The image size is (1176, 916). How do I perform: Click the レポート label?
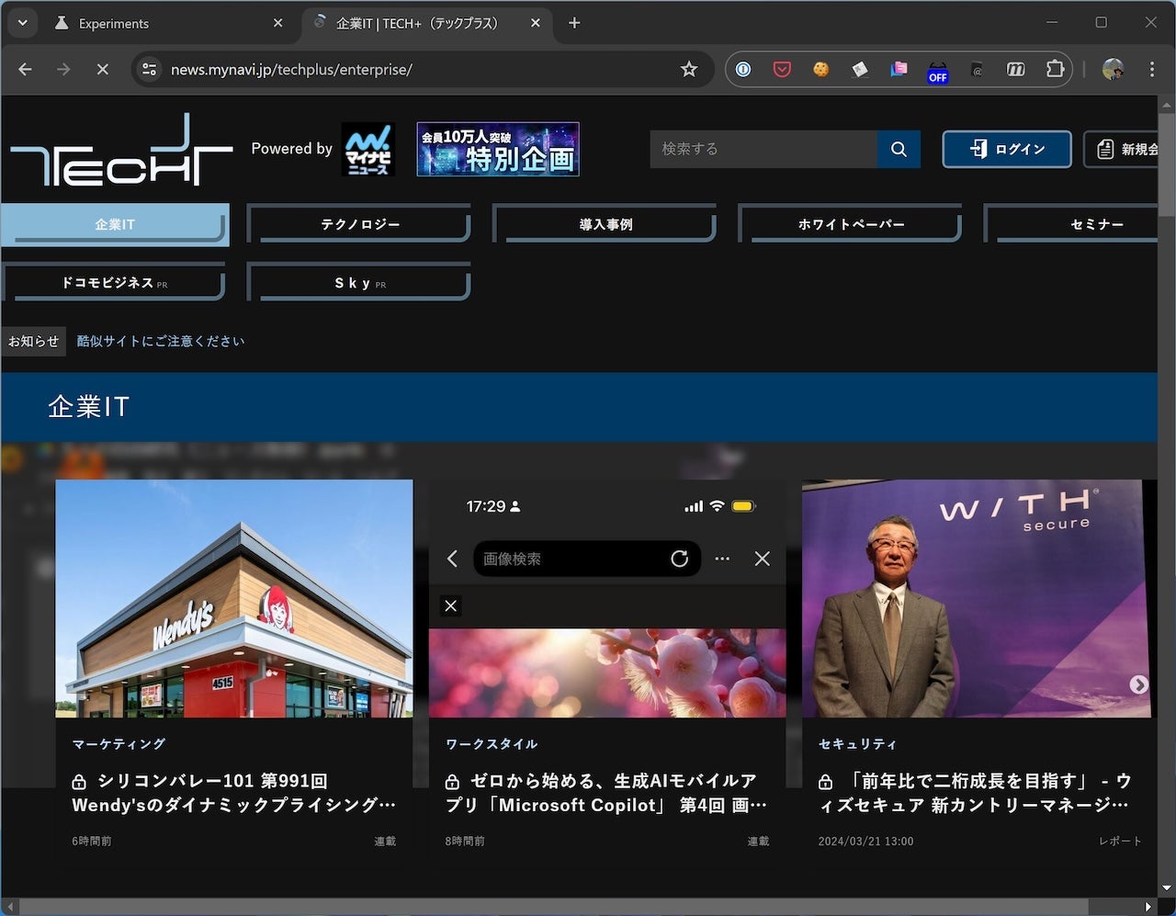tap(1120, 841)
